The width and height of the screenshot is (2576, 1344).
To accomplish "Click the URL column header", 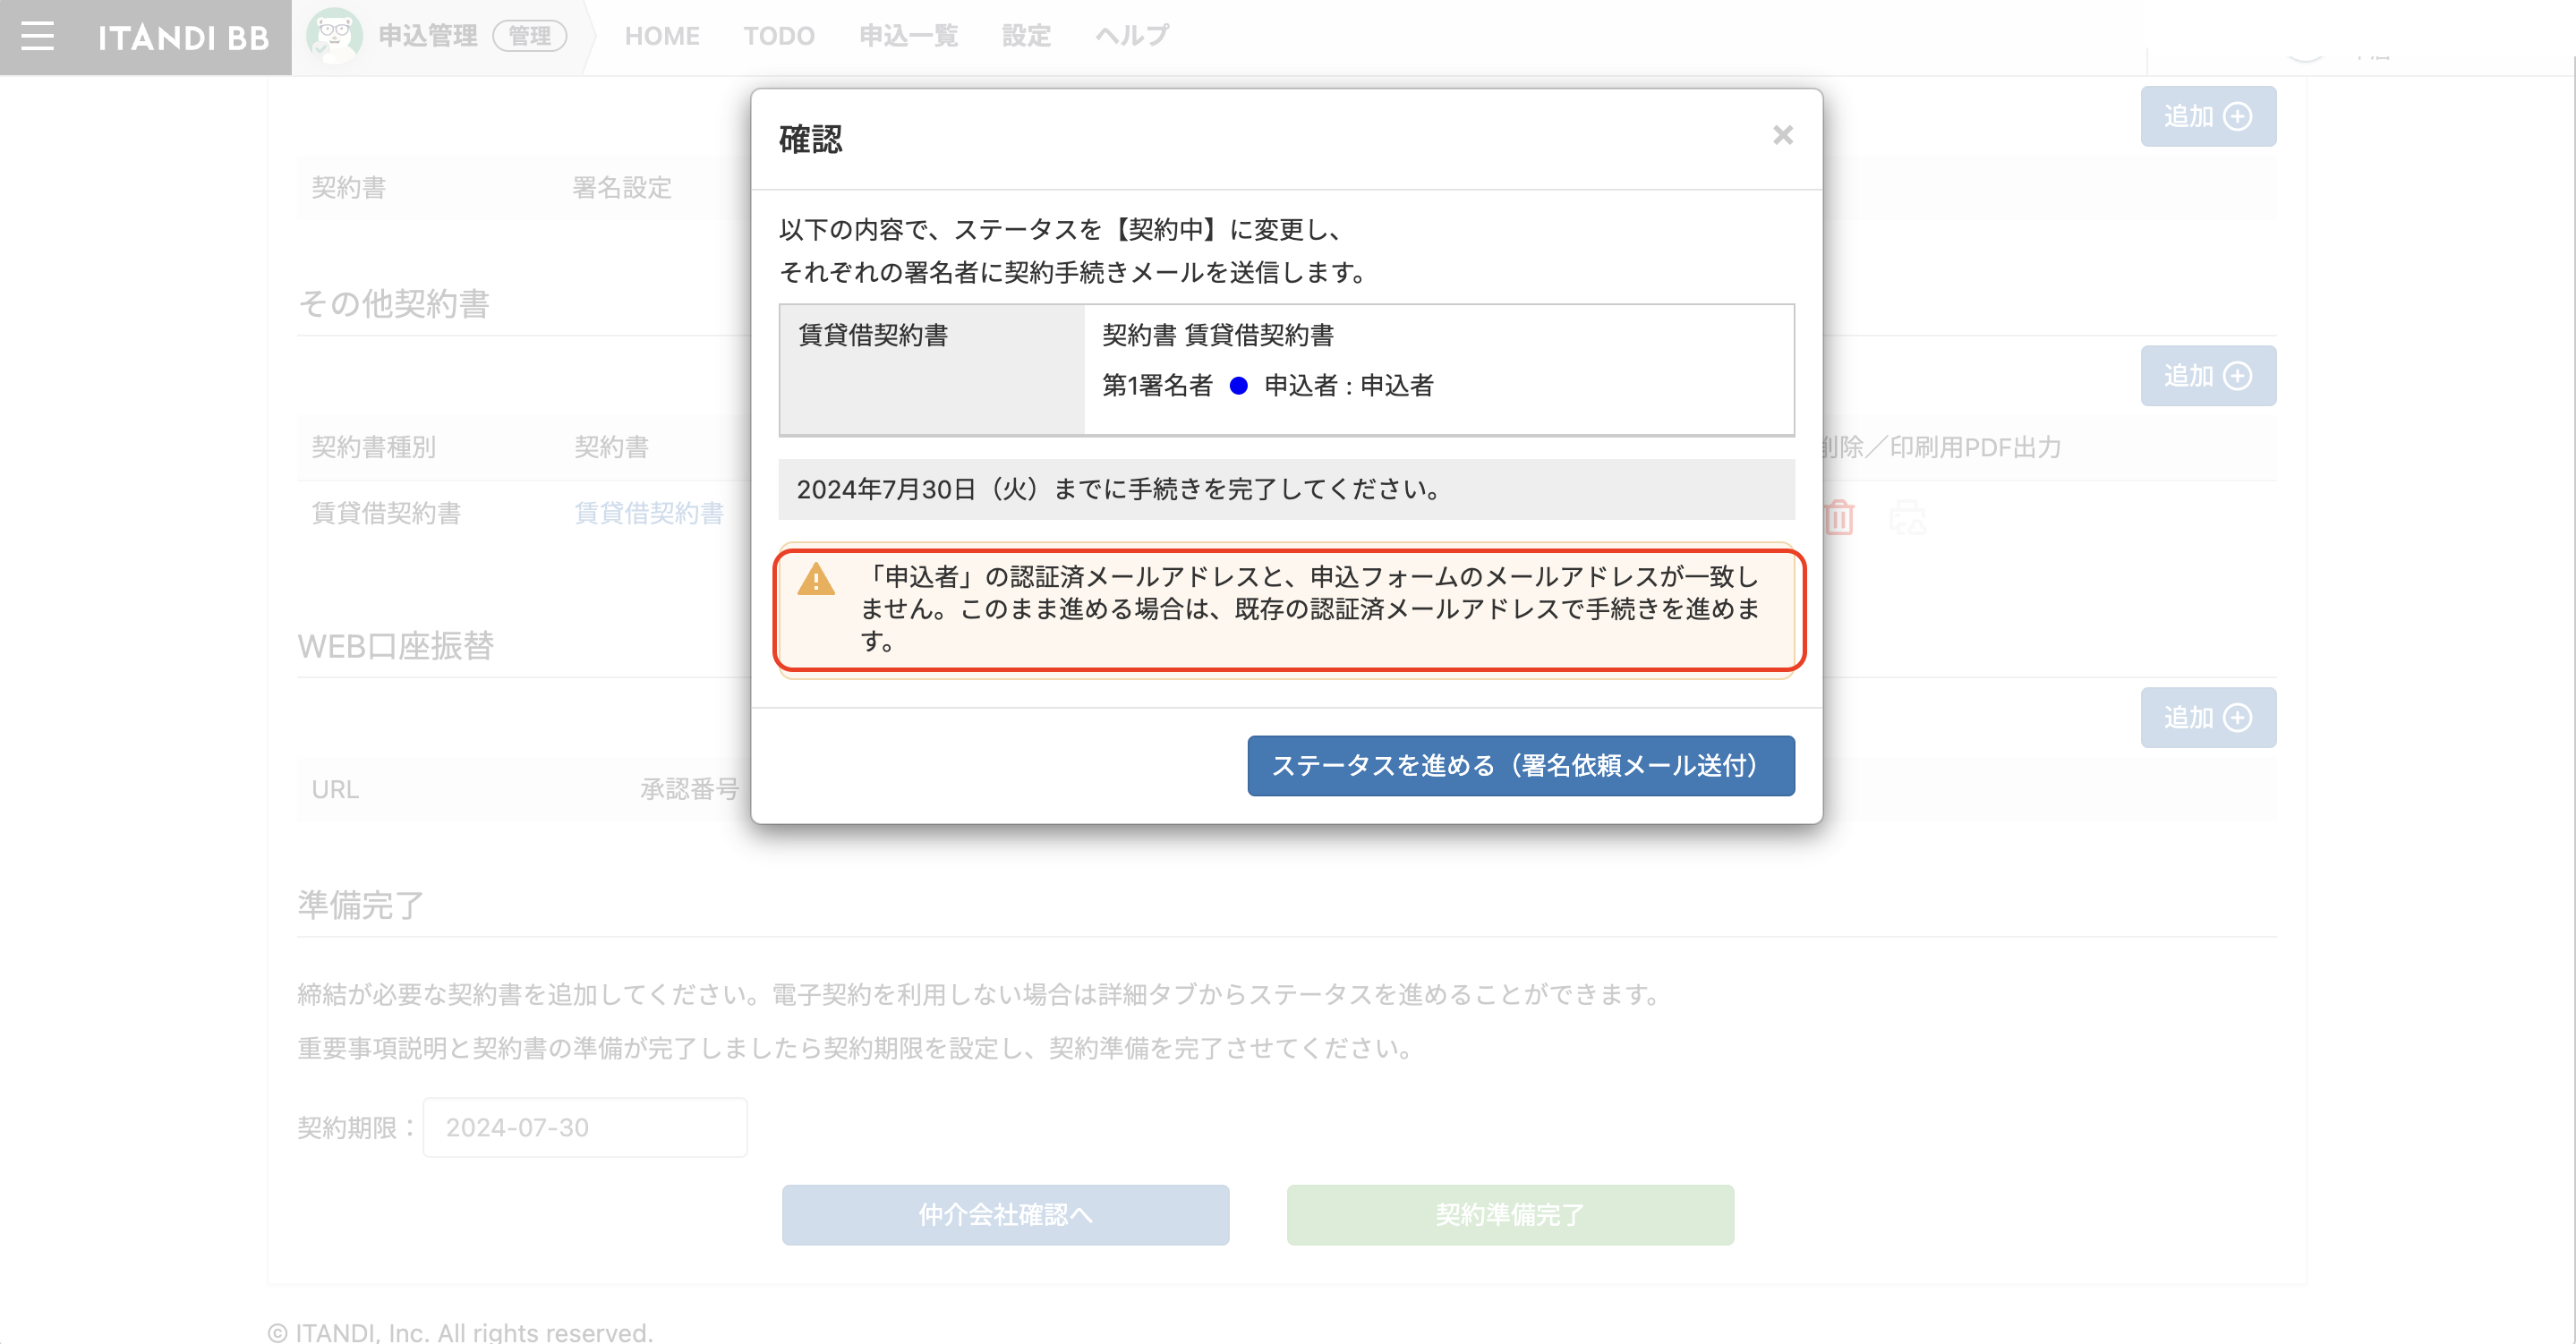I will coord(335,790).
